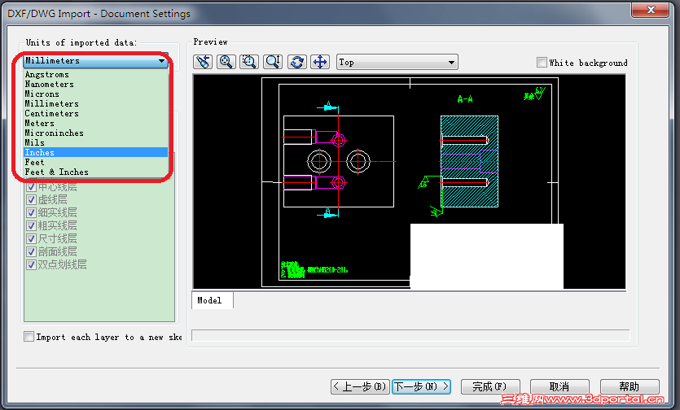Select the Pan arrows icon
680x410 pixels.
coord(320,62)
